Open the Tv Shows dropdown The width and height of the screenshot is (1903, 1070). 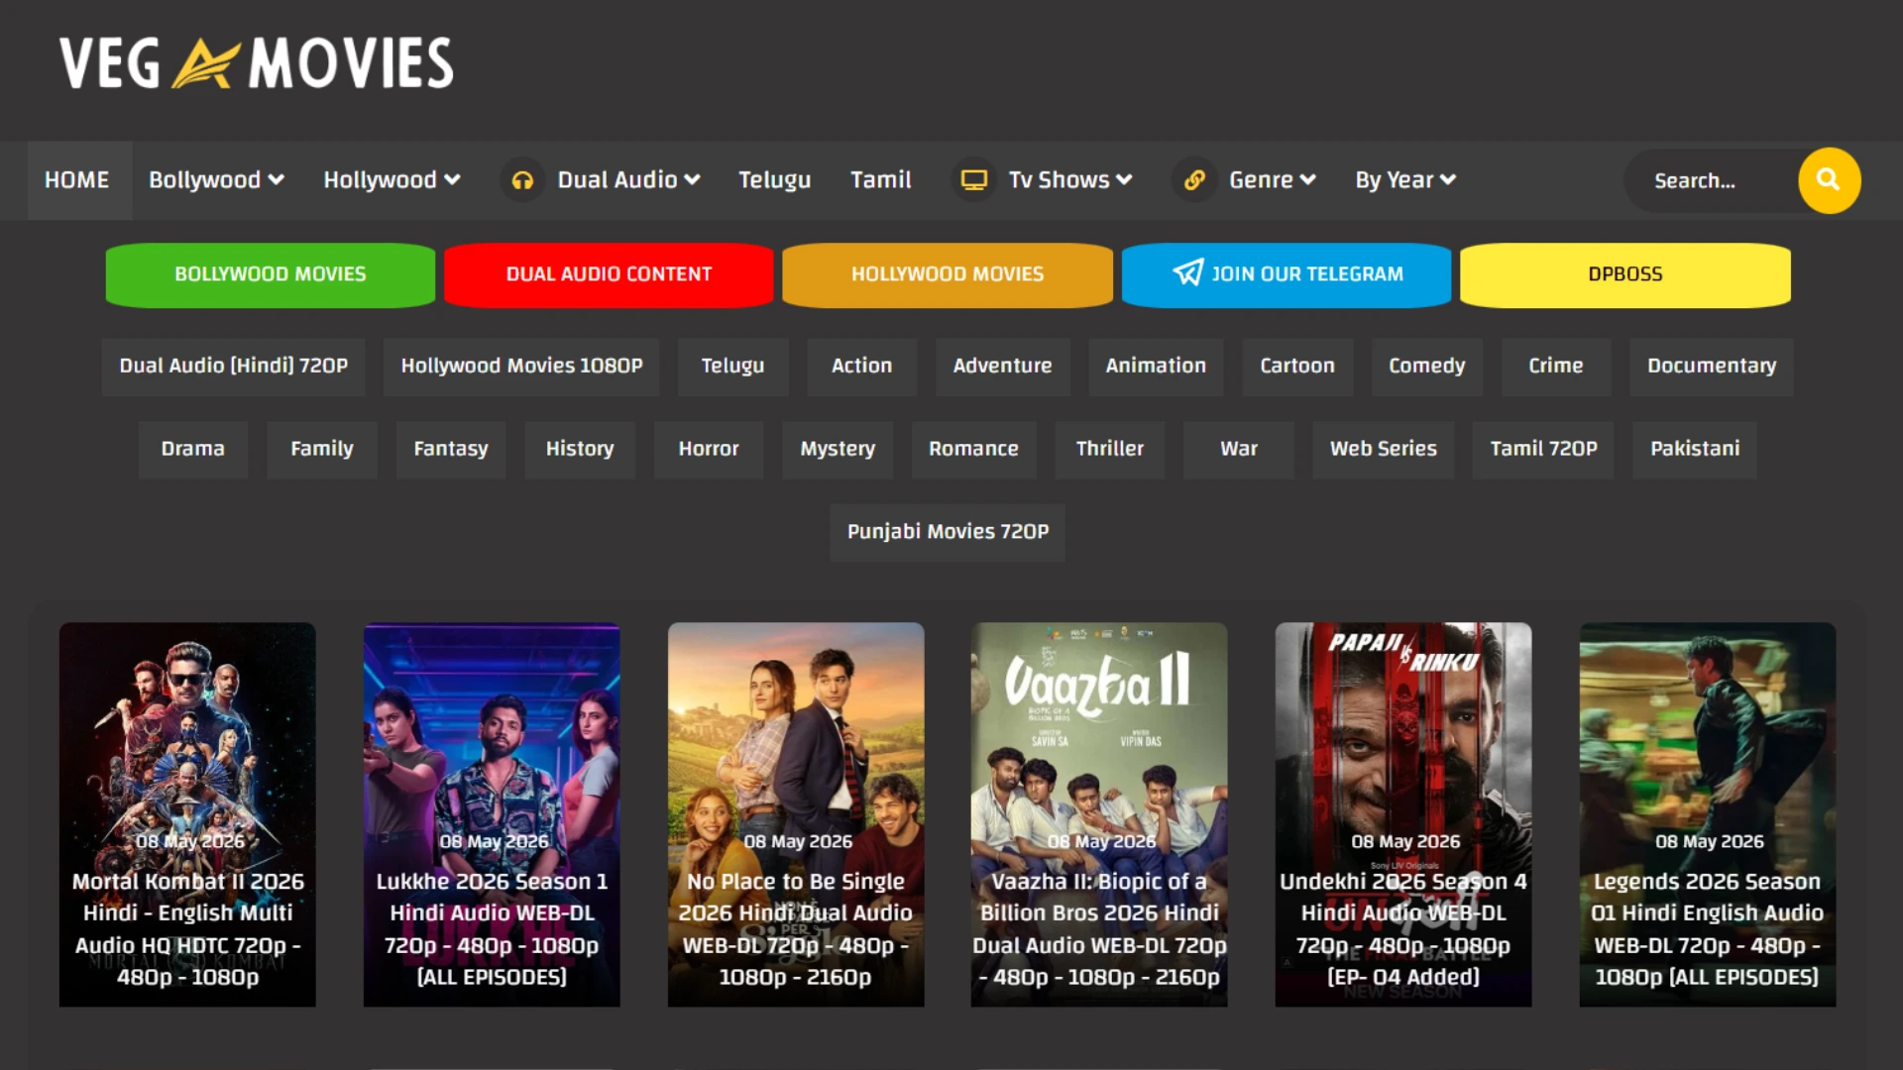pos(1070,180)
